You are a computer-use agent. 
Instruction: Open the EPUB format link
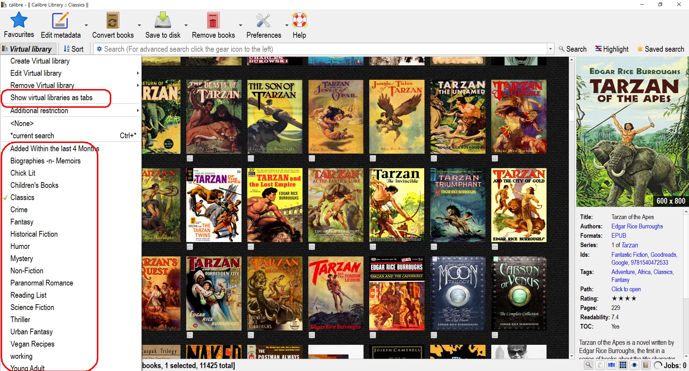point(619,236)
